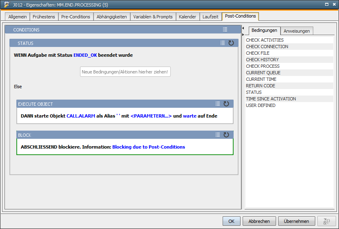Image resolution: width=339 pixels, height=229 pixels.
Task: Click refresh arrow icon of BLOCK header
Action: 226,135
